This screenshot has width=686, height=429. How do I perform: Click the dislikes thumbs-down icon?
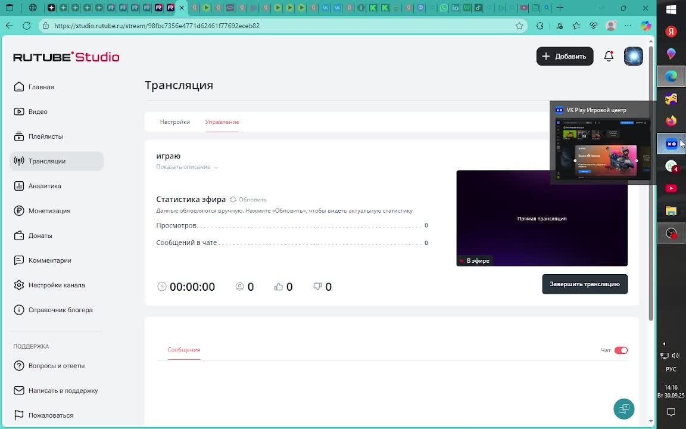(x=317, y=287)
